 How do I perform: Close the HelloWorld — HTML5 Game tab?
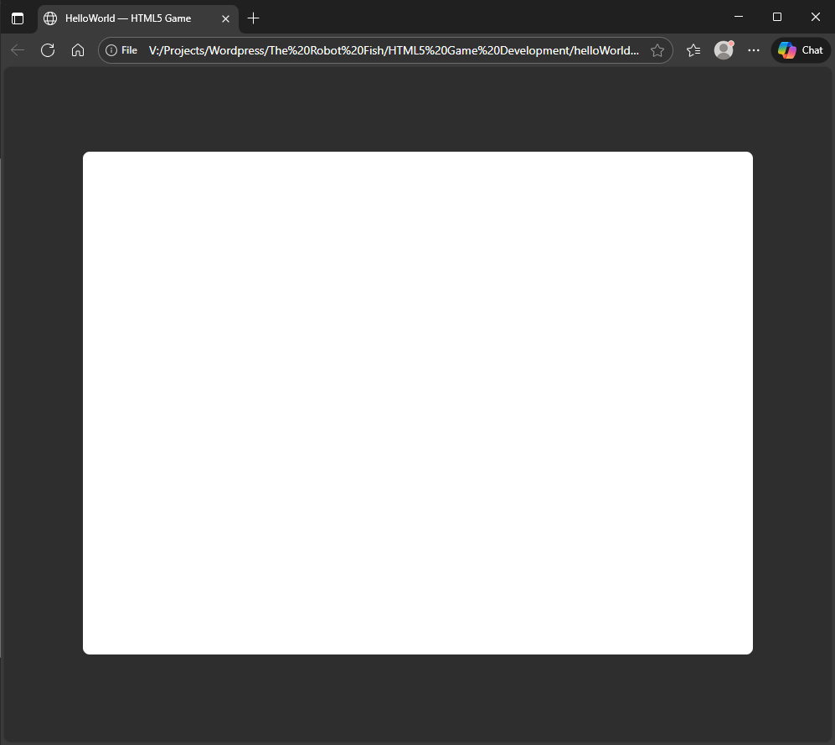[225, 18]
